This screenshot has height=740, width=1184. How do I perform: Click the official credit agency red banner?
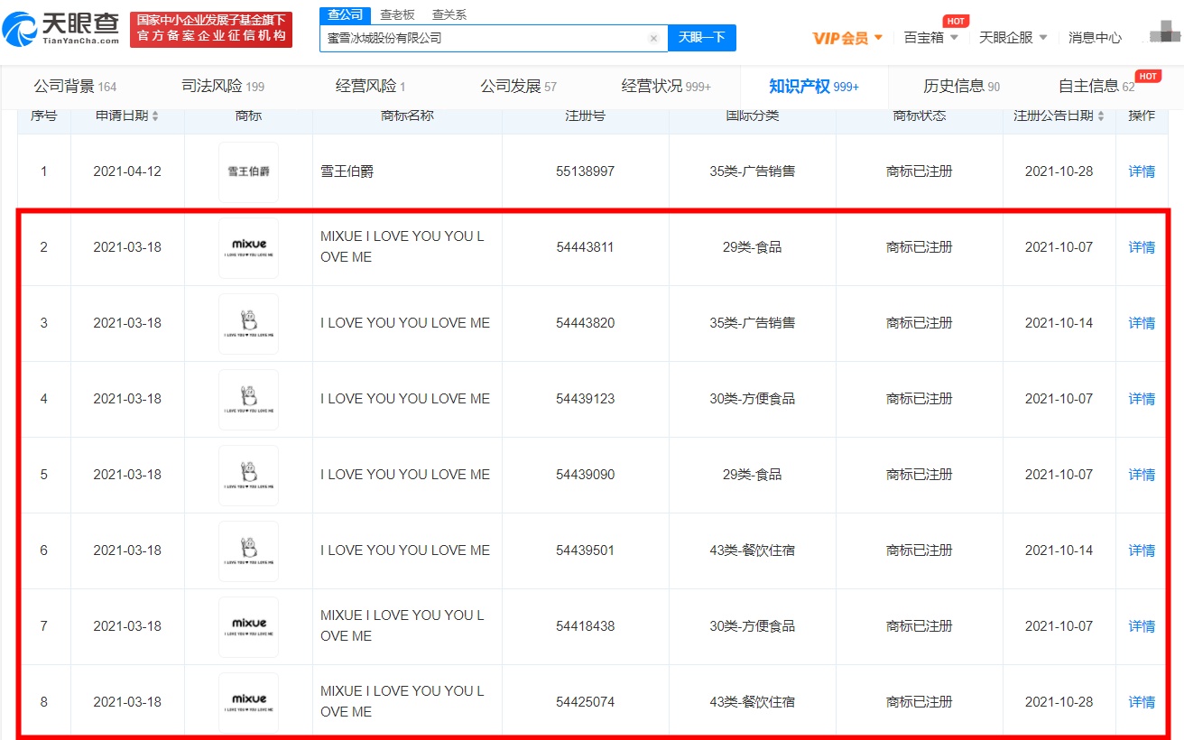pyautogui.click(x=211, y=29)
